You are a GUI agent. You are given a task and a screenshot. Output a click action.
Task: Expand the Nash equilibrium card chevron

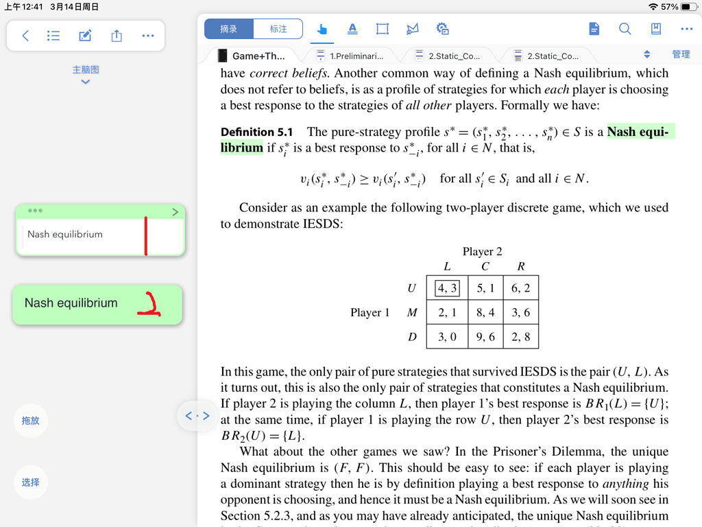click(x=175, y=212)
